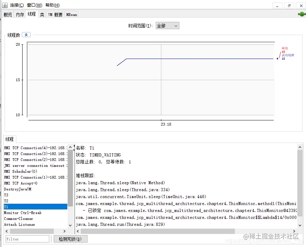306x247 pixels.
Task: Click the green connection status icon
Action: pos(302,14)
